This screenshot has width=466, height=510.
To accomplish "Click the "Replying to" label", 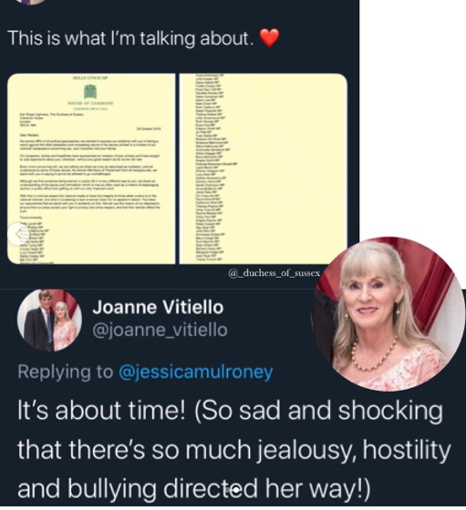I will pyautogui.click(x=66, y=372).
